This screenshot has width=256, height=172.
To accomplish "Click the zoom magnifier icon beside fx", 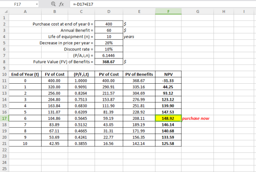I will coord(53,4).
